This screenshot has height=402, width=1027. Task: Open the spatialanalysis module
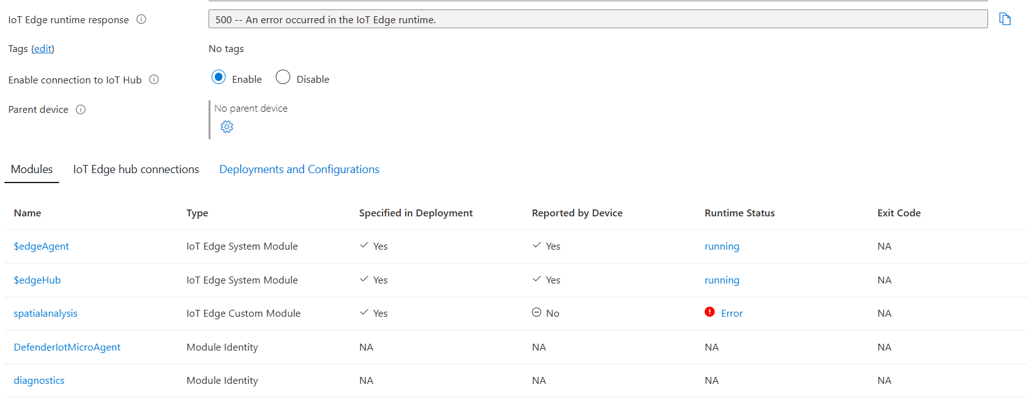click(45, 314)
